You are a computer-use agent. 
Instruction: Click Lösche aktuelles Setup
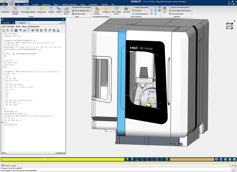click(x=81, y=11)
